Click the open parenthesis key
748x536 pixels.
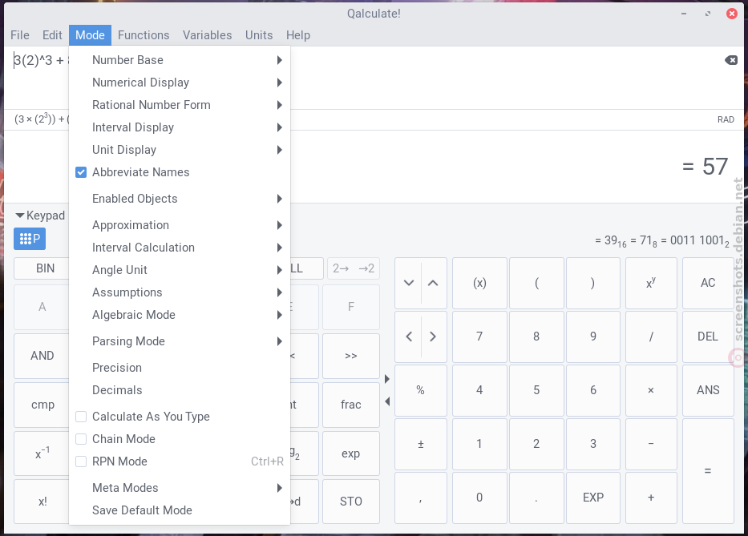click(x=536, y=283)
